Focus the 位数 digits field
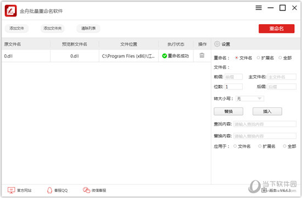Image resolution: width=302 pixels, height=198 pixels. click(x=233, y=87)
